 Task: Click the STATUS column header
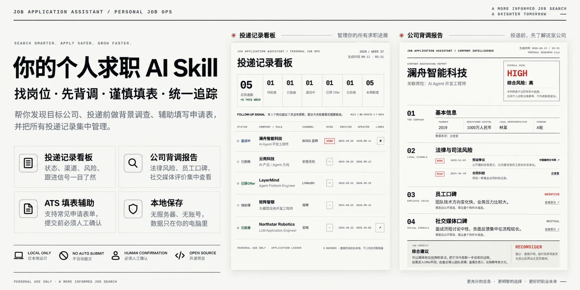point(242,127)
